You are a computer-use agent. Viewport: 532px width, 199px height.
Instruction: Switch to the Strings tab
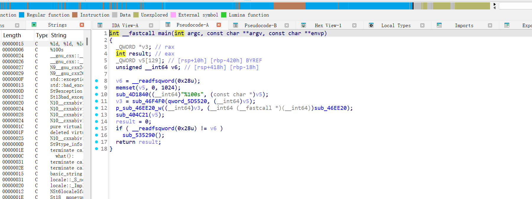click(x=57, y=25)
